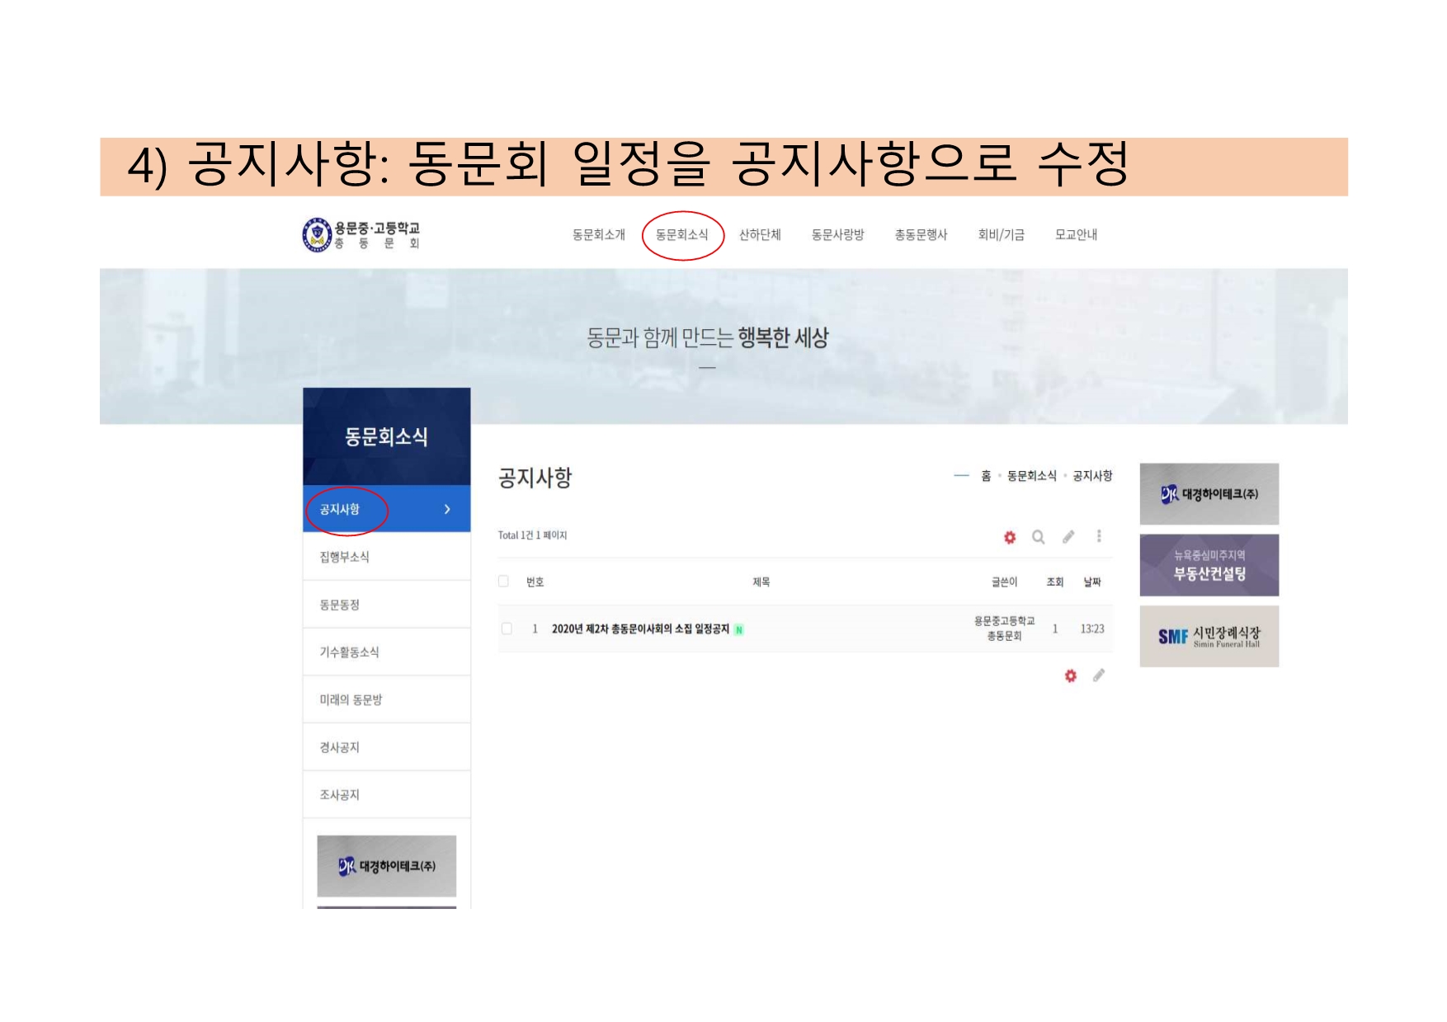Open the 회비/기금 menu
The height and width of the screenshot is (1022, 1447).
[x=1002, y=235]
